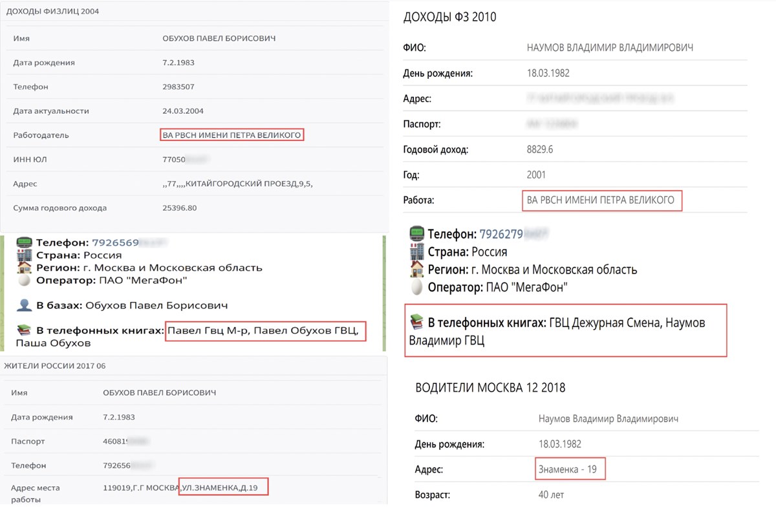
Task: Click the building icon next to Страна in left card
Action: pyautogui.click(x=25, y=255)
